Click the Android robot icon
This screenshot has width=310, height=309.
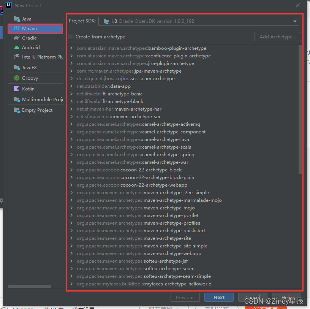17,47
